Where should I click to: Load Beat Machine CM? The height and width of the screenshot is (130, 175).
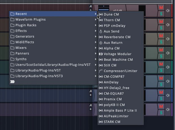[121, 60]
